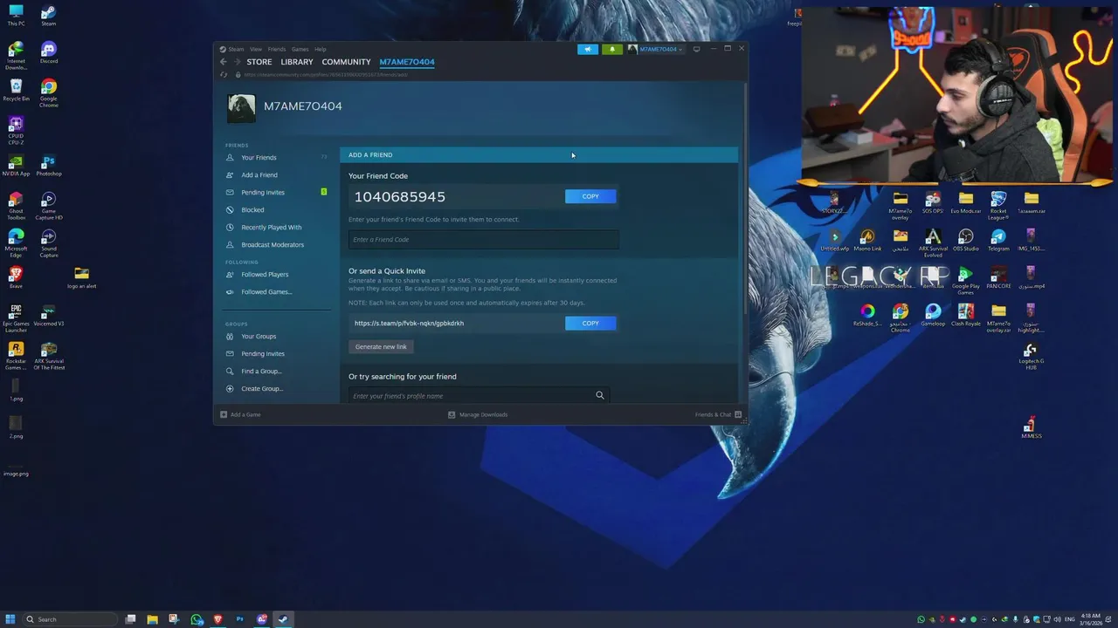Click the Steam forward navigation arrow

tap(237, 62)
